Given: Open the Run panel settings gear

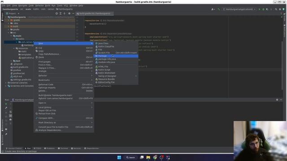Looking at the screenshot, I should [277, 100].
